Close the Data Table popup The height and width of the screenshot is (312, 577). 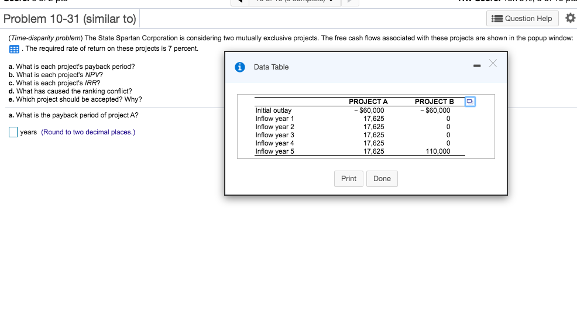pos(493,64)
